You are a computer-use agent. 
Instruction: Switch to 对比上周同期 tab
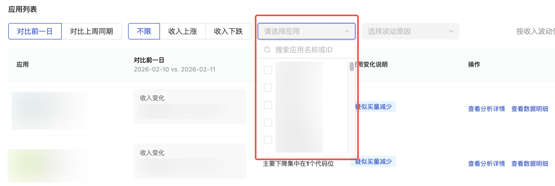click(x=92, y=31)
